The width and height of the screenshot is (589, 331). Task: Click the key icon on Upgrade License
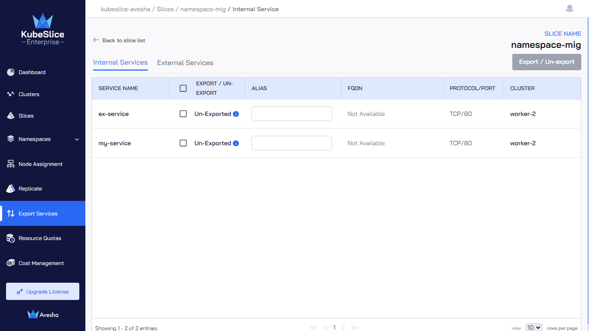(20, 292)
